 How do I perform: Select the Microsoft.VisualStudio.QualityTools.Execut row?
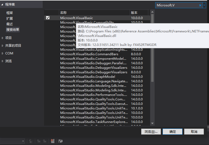pyautogui.click(x=97, y=104)
